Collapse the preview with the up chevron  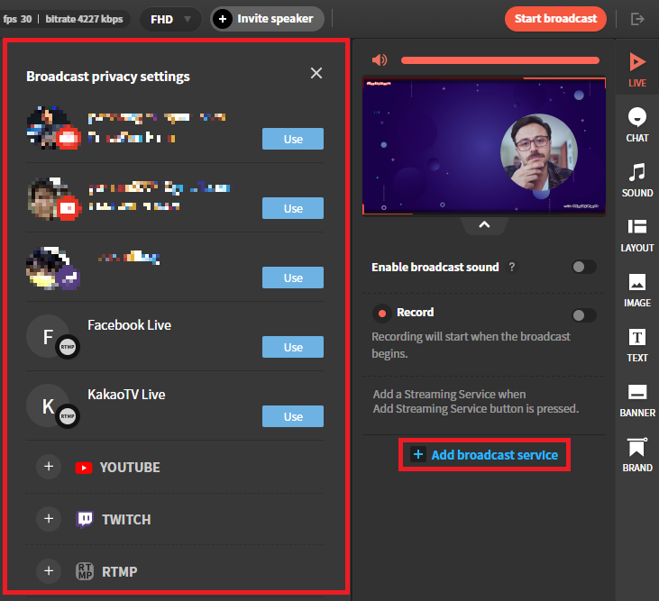click(x=484, y=224)
